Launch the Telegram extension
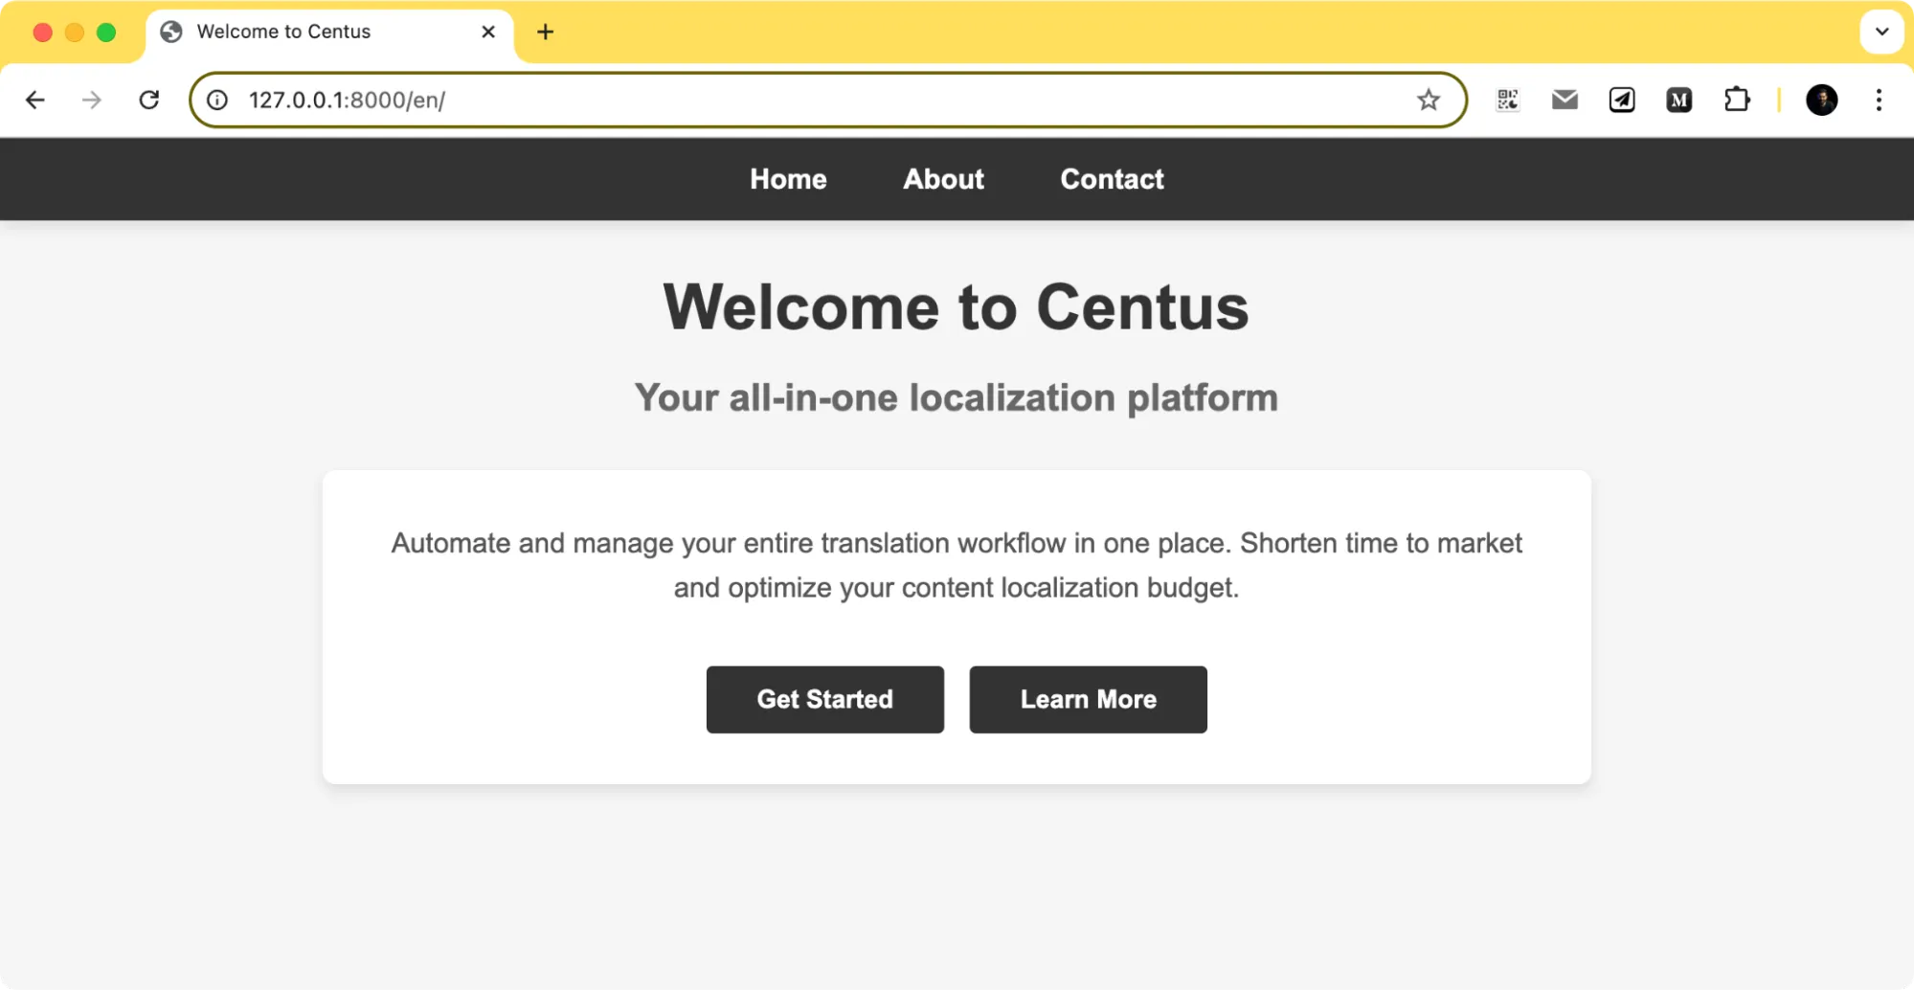 coord(1622,100)
